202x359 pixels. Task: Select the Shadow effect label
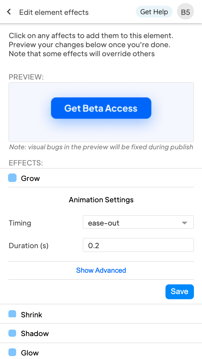click(x=35, y=333)
